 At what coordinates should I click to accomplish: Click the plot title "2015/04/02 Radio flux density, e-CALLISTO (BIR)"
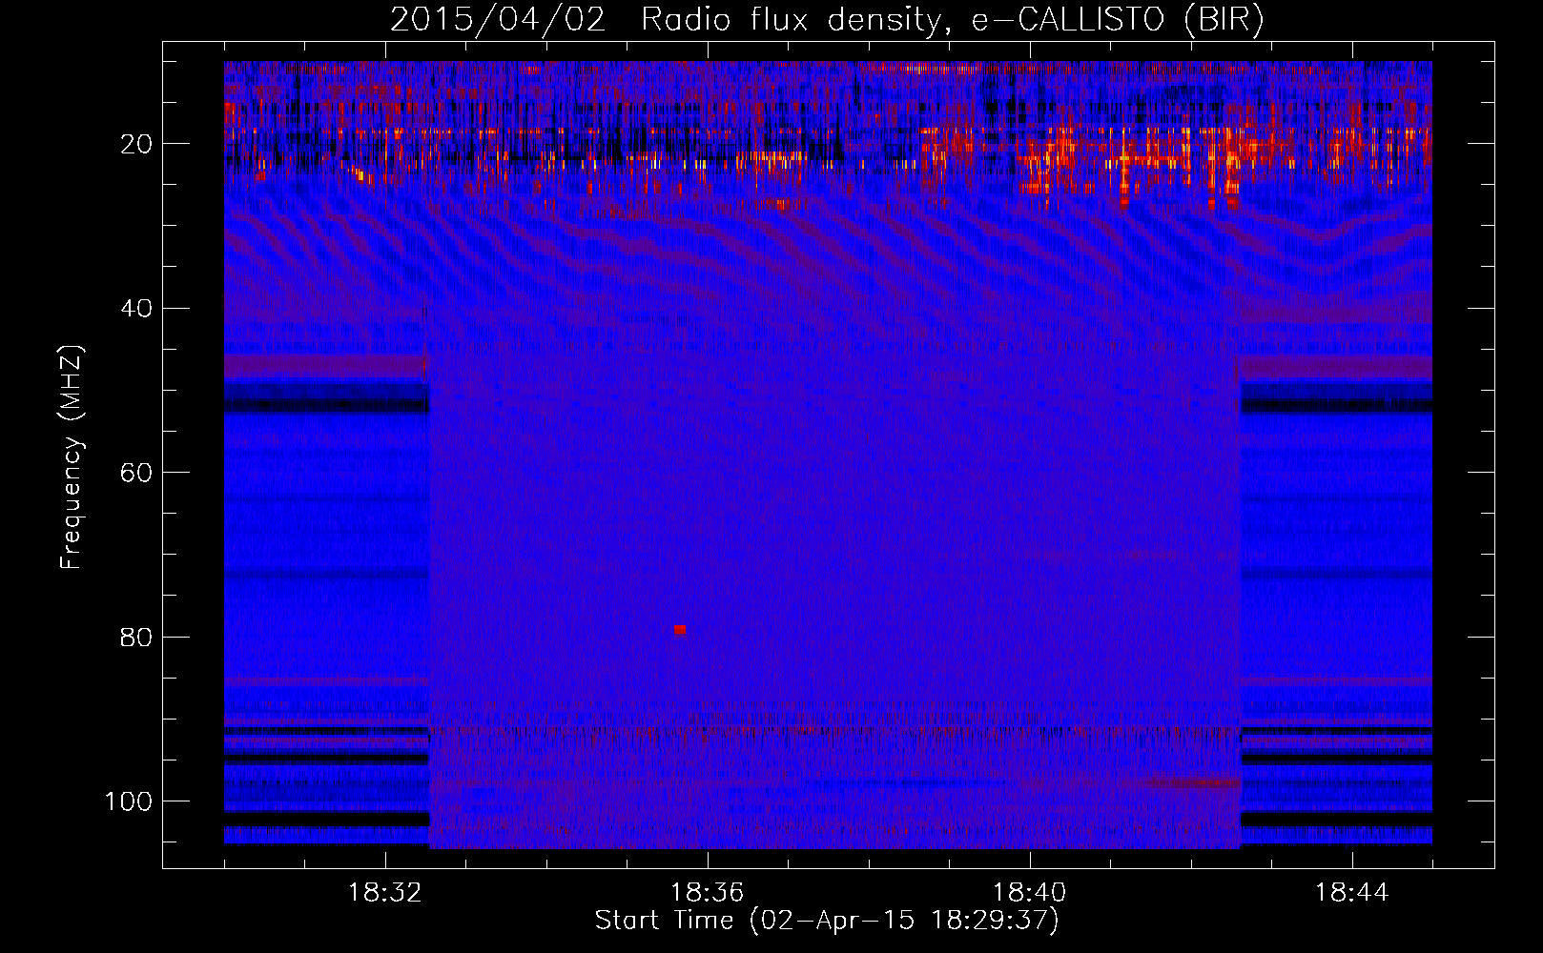[x=827, y=20]
